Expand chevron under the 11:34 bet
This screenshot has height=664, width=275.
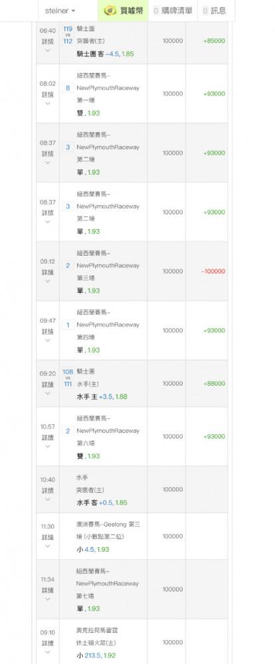coord(47,599)
